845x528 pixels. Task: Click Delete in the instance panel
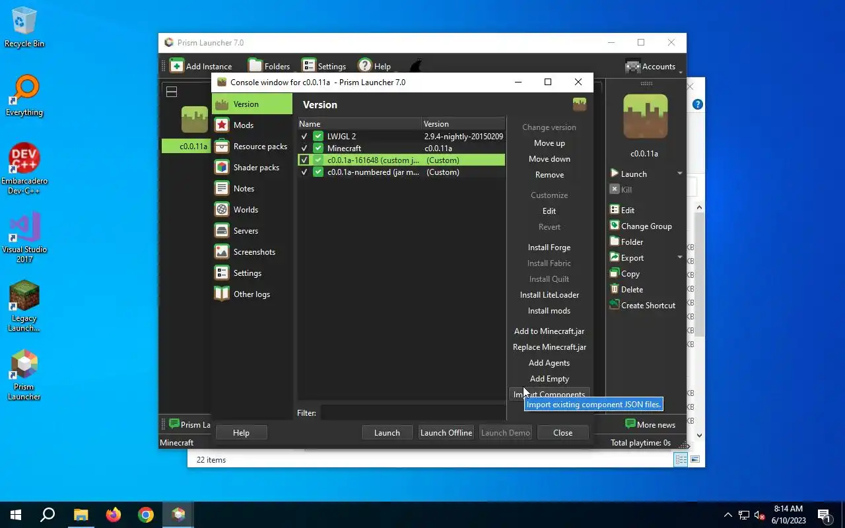pyautogui.click(x=626, y=289)
